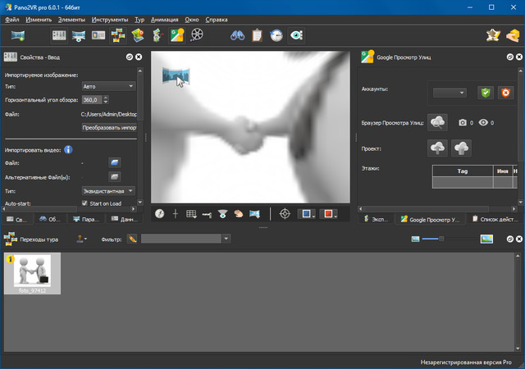The height and width of the screenshot is (369, 525).
Task: Expand the Эквидистантная type dropdown
Action: click(x=108, y=190)
